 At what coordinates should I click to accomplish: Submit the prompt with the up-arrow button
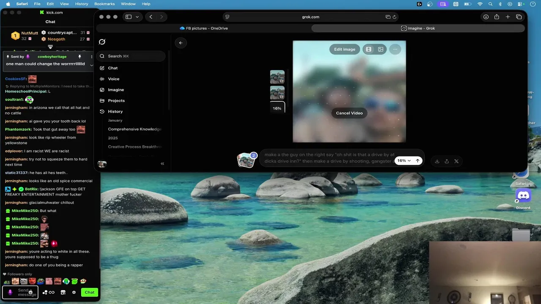(x=418, y=161)
